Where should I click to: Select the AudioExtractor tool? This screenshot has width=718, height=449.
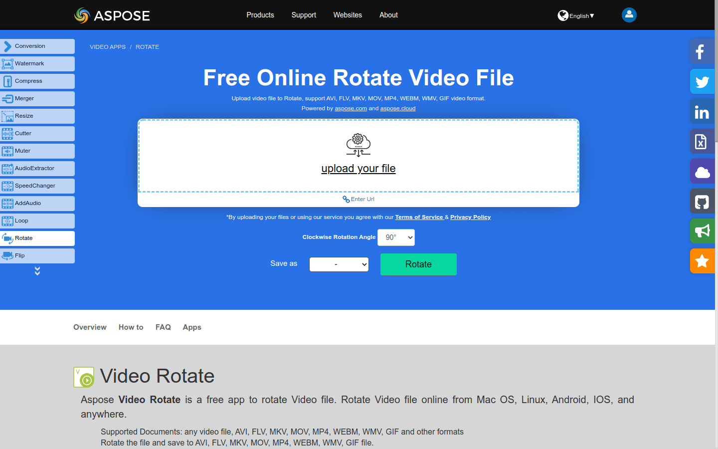point(37,168)
